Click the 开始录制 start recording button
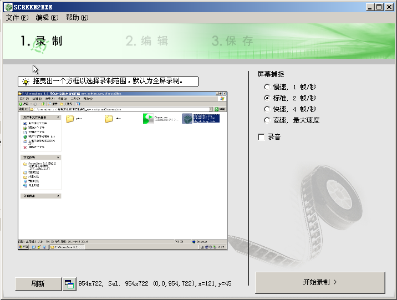The image size is (397, 300). coord(320,282)
